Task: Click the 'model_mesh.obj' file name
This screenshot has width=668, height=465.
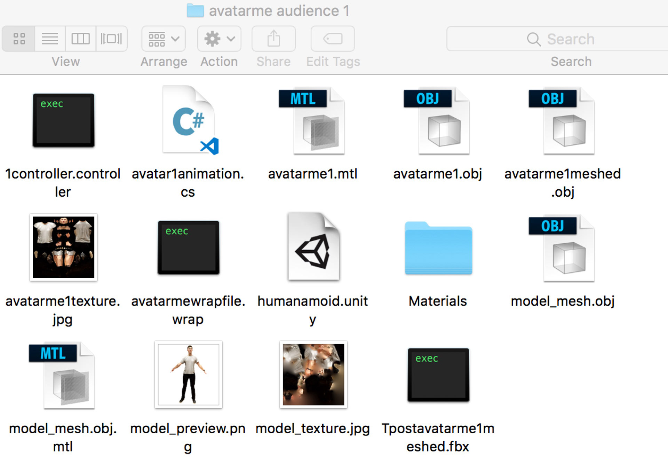Action: (x=563, y=301)
